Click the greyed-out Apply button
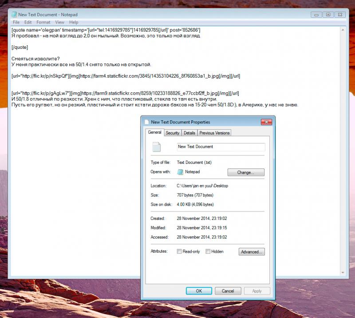The image size is (355, 318). point(257,291)
